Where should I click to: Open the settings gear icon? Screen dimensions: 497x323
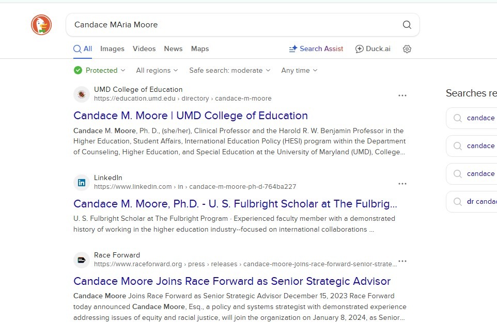point(407,49)
